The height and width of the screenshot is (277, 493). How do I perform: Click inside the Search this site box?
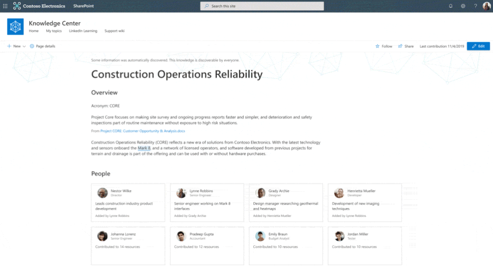262,6
